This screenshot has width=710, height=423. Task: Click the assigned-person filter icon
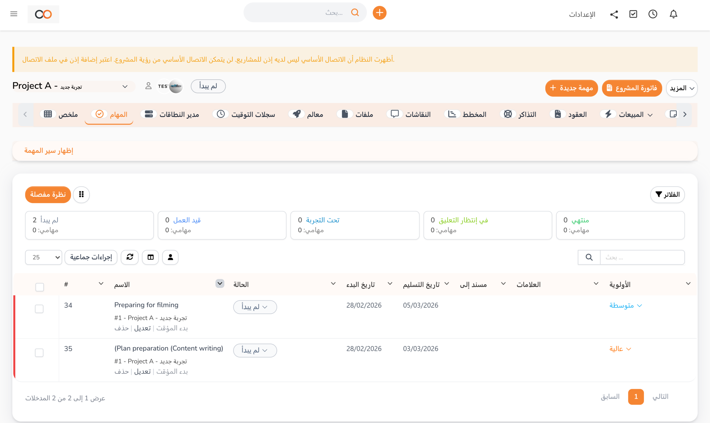170,257
